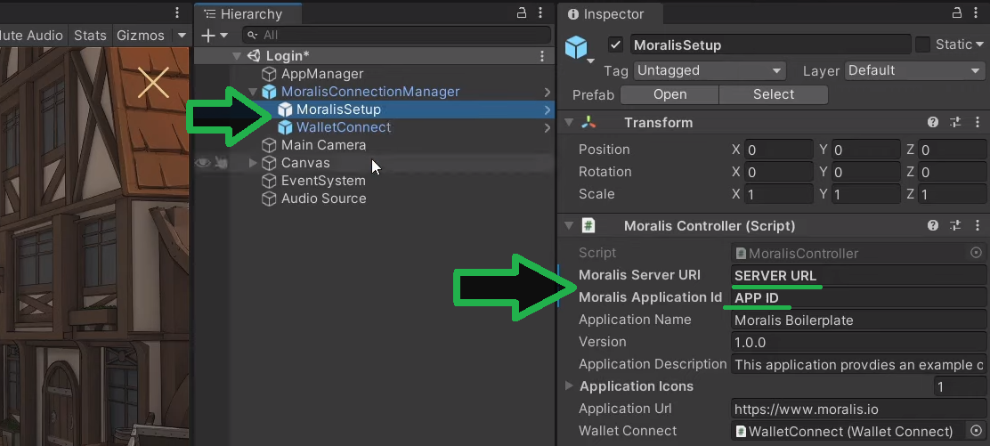Toggle Canvas scene visibility eye icon

pos(203,163)
